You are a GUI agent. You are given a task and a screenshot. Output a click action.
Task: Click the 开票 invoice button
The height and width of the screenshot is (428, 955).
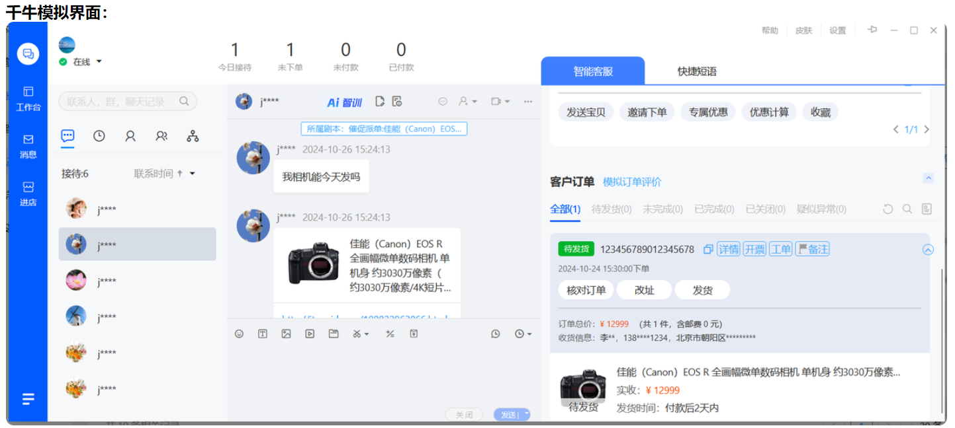tap(754, 249)
